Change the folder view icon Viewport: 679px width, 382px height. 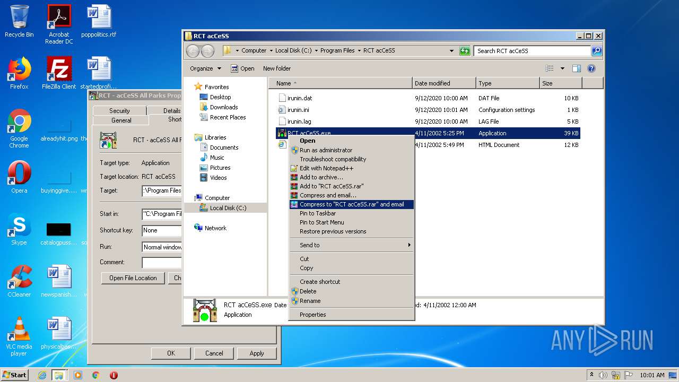pyautogui.click(x=550, y=68)
